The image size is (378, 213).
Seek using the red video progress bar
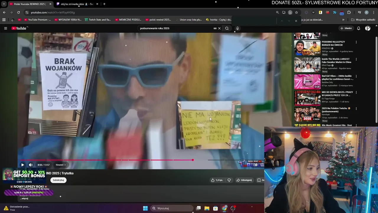click(x=106, y=160)
